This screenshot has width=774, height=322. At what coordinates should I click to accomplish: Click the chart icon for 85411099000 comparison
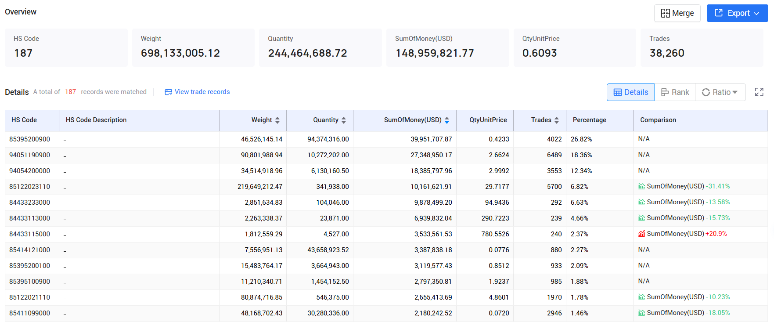click(x=641, y=313)
